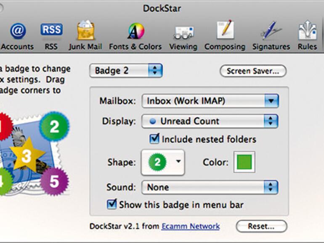324x243 pixels.
Task: Open the Display Unread Count dropdown
Action: pyautogui.click(x=210, y=121)
